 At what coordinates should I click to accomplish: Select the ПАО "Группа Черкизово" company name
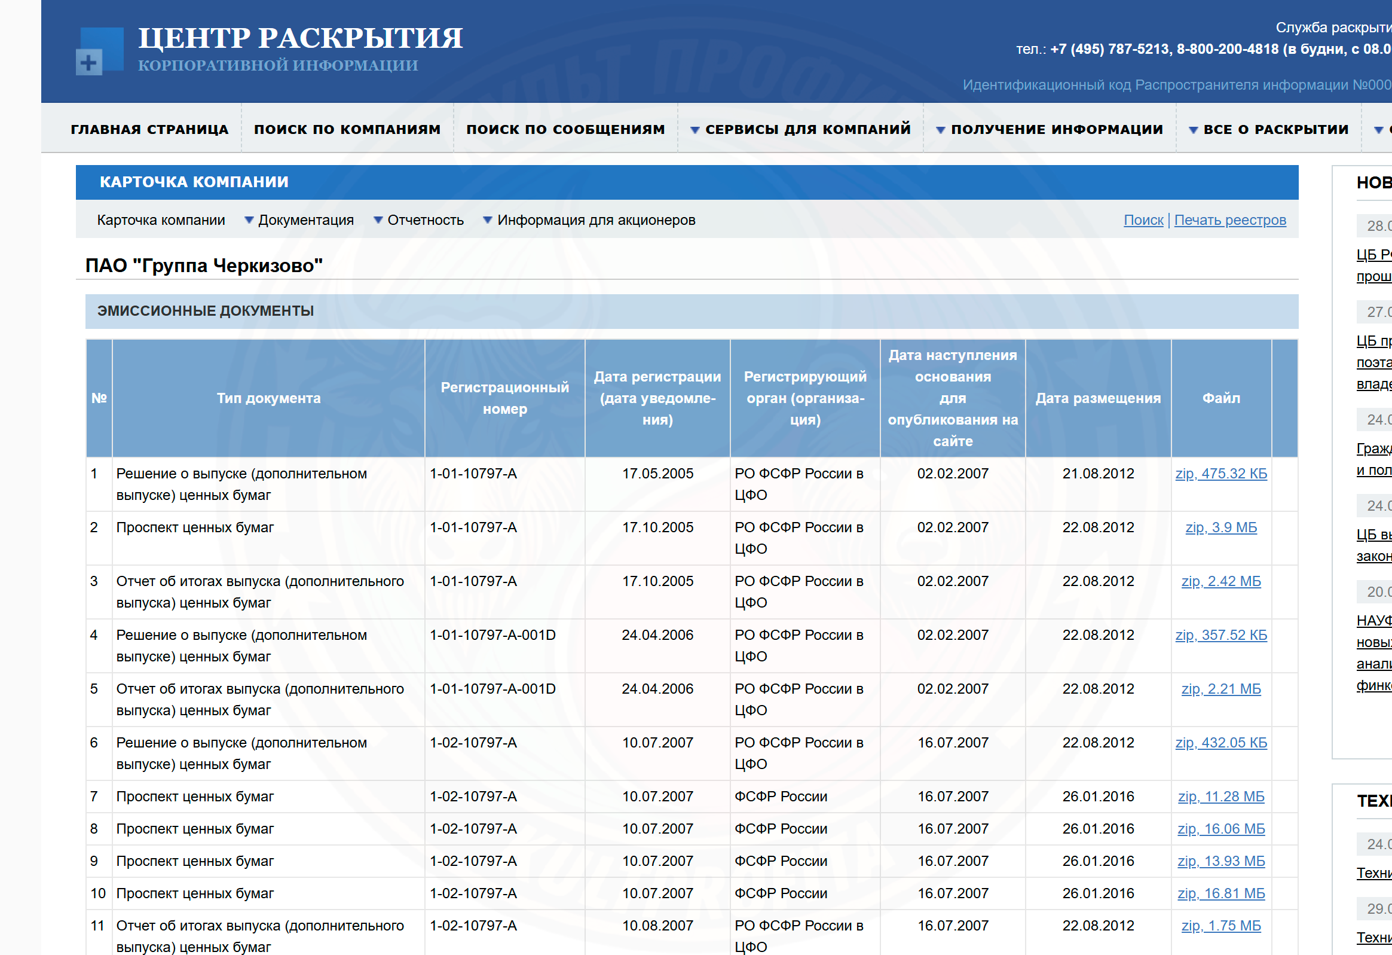click(204, 266)
